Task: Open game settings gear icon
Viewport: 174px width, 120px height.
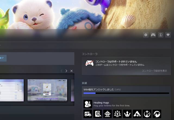Action: 146,35
